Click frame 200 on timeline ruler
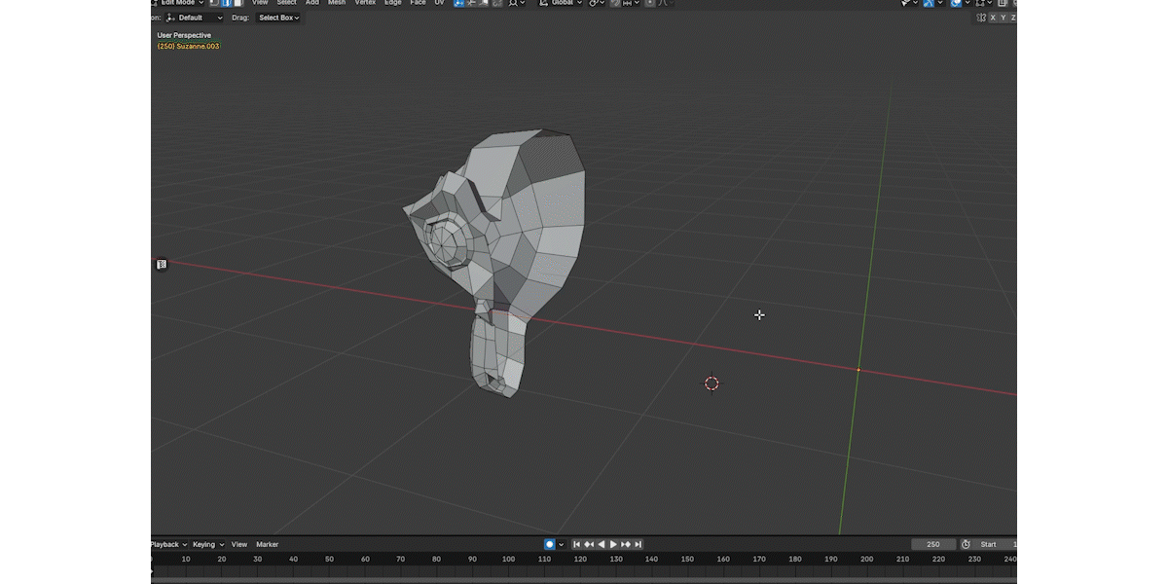This screenshot has height=584, width=1168. click(x=866, y=559)
